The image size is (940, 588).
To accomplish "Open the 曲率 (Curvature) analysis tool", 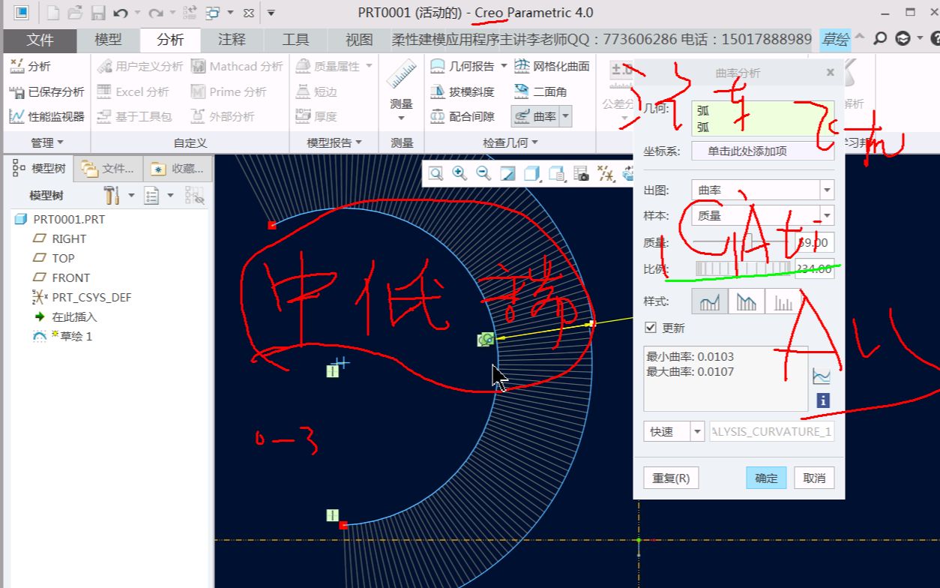I will (534, 116).
